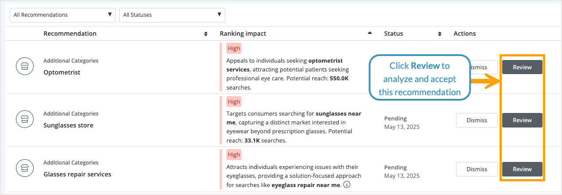
Task: Review the Optometrist recommendation
Action: [x=522, y=67]
